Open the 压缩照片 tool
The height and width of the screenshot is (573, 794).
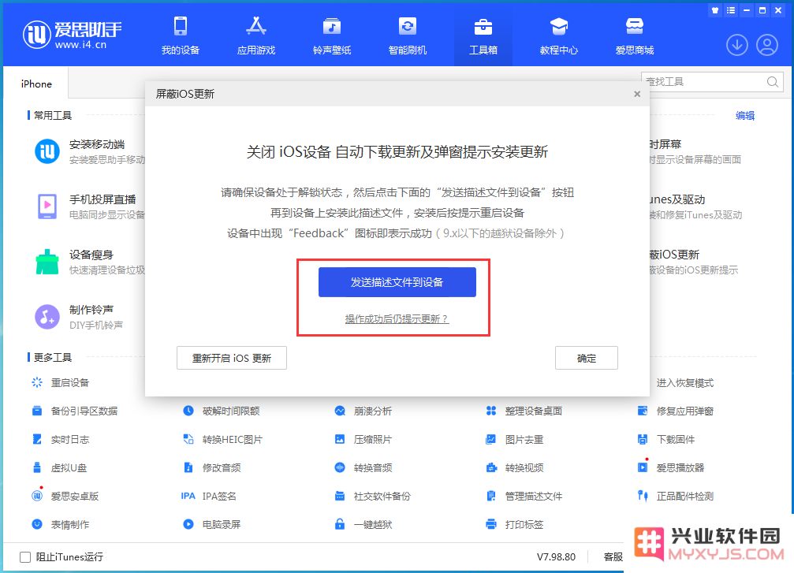pyautogui.click(x=363, y=439)
